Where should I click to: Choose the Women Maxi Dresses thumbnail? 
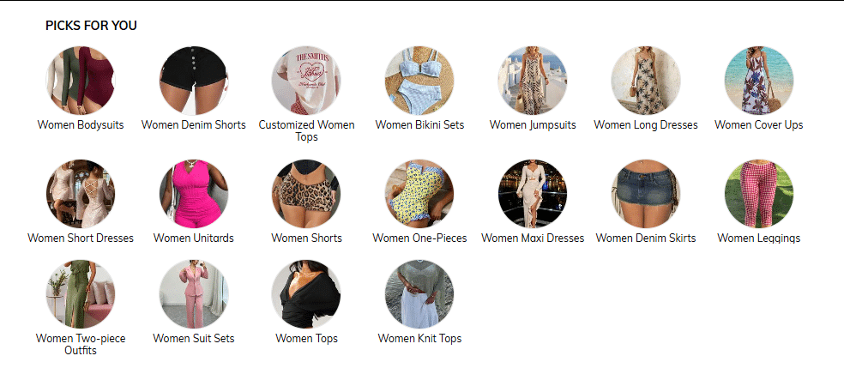[533, 193]
